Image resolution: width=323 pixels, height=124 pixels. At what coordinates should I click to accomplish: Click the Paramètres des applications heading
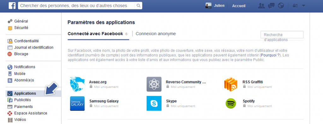click(101, 22)
